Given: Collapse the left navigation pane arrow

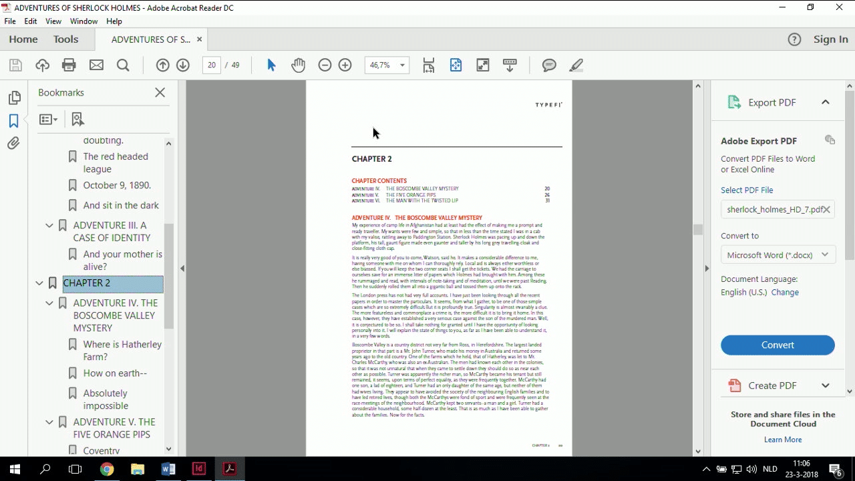Looking at the screenshot, I should pyautogui.click(x=182, y=269).
